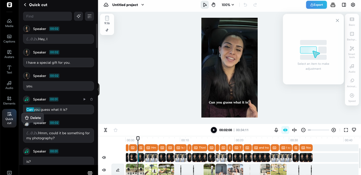The height and width of the screenshot is (175, 361).
Task: Click the Export button
Action: tap(316, 5)
